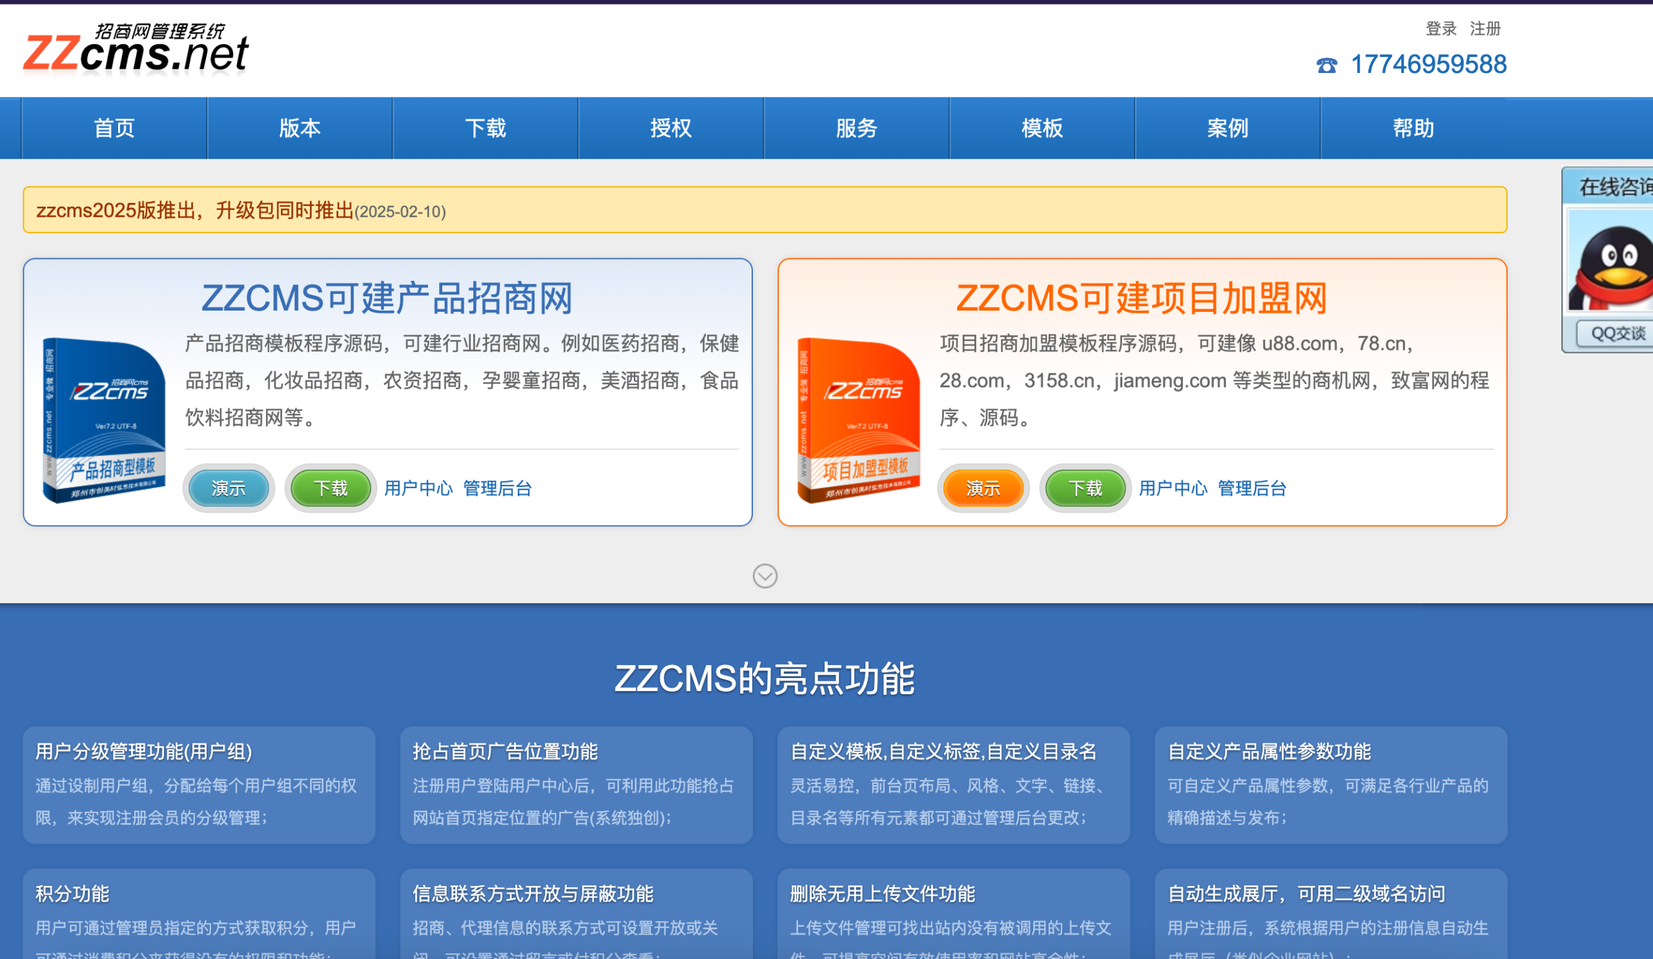This screenshot has width=1653, height=959.
Task: Open the zzcms2025版推出 announcement link
Action: pos(196,212)
